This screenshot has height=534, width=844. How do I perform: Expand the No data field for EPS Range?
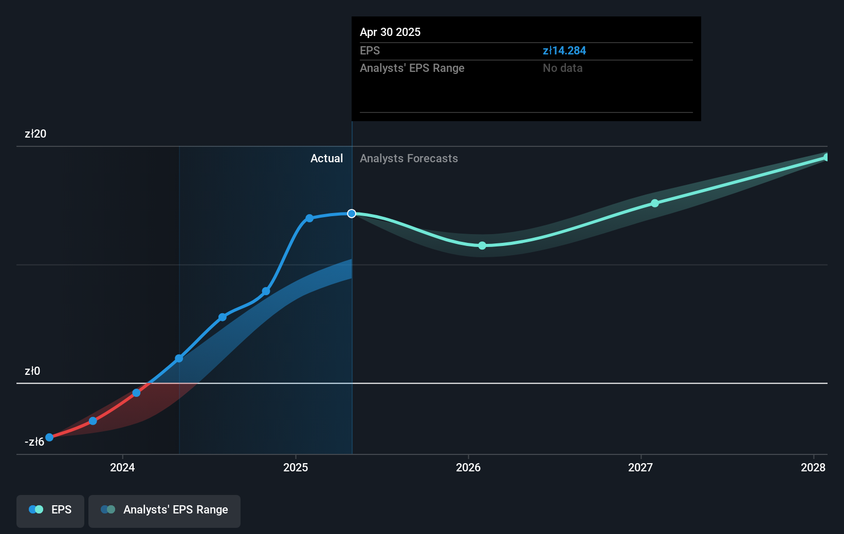coord(563,68)
